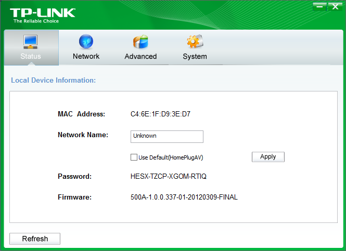The width and height of the screenshot is (346, 251).
Task: Click the Apply button
Action: [268, 157]
